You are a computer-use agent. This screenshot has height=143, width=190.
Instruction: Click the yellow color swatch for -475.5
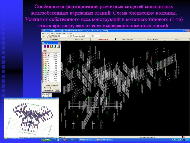click(x=45, y=66)
